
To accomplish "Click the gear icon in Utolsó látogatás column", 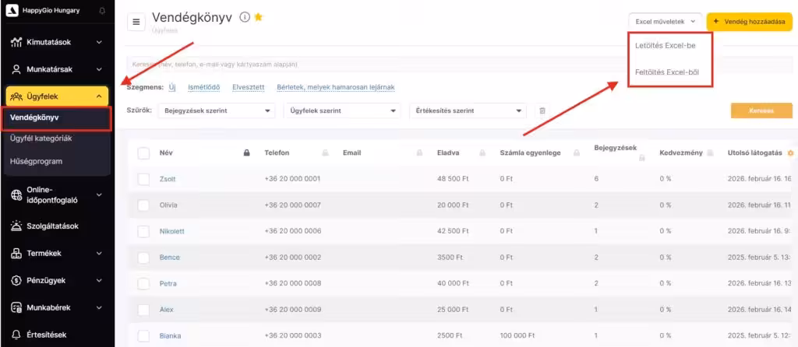I will pyautogui.click(x=790, y=153).
